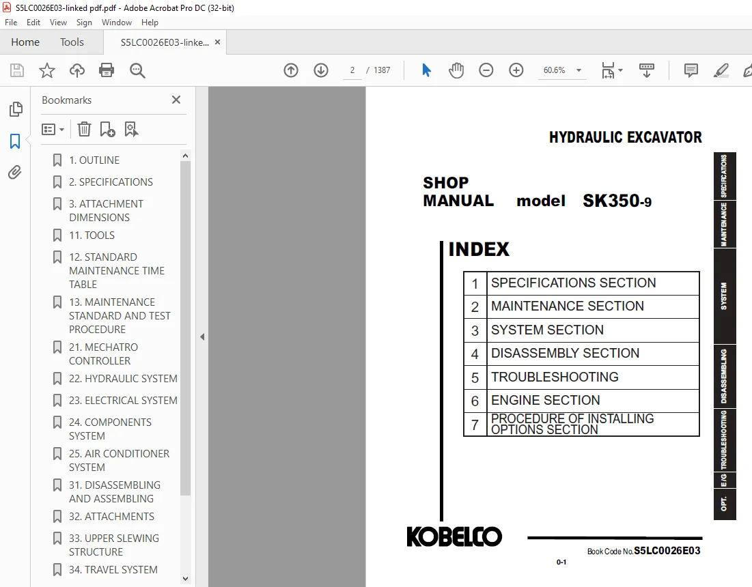Click SPECIFICATIONS SECTION index link
Viewport: 752px width, 587px height.
pyautogui.click(x=573, y=283)
